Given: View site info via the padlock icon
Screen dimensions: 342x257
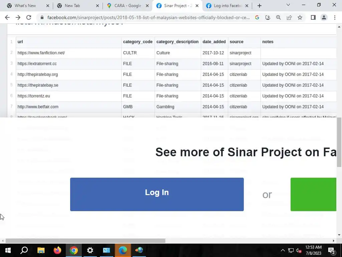Looking at the screenshot, I should (x=42, y=17).
